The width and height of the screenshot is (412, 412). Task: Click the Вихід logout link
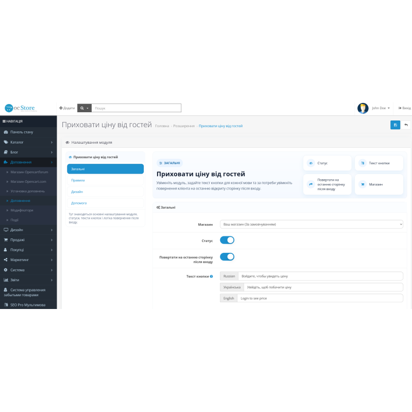pyautogui.click(x=404, y=108)
